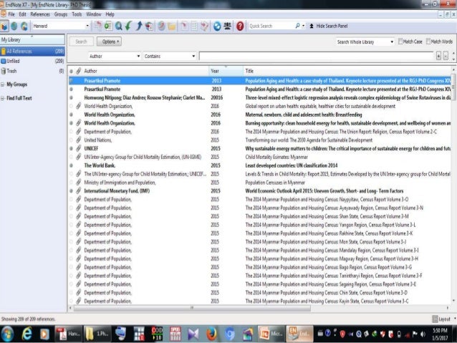457x343 pixels.
Task: Click the reference list vertical scrollbar down arrow
Action: [453, 301]
